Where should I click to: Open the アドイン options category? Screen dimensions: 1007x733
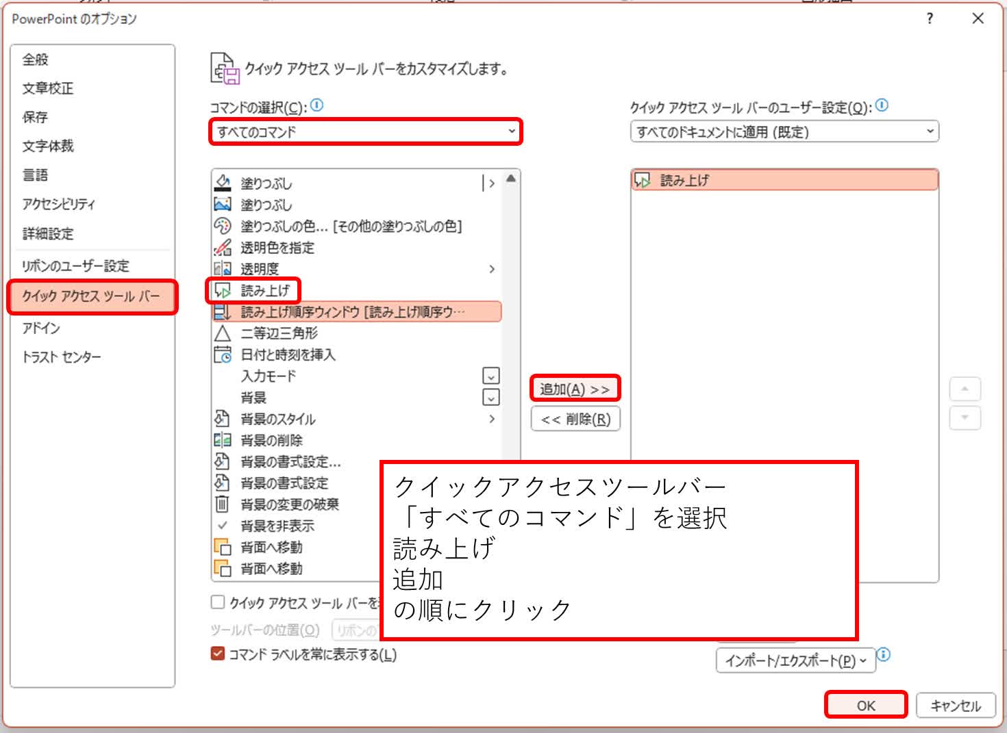(92, 328)
